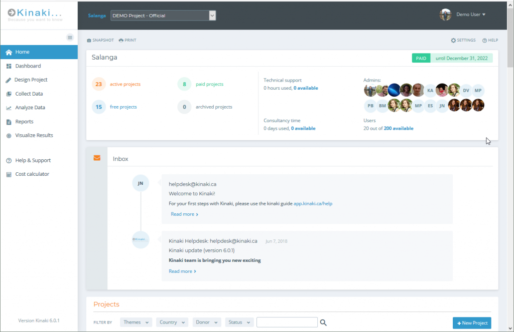This screenshot has width=514, height=332.
Task: Click the Dashboard grid icon
Action: [9, 66]
